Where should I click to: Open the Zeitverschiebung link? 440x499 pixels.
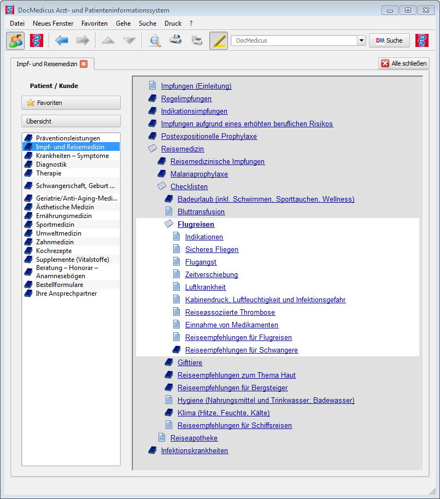[x=212, y=274]
